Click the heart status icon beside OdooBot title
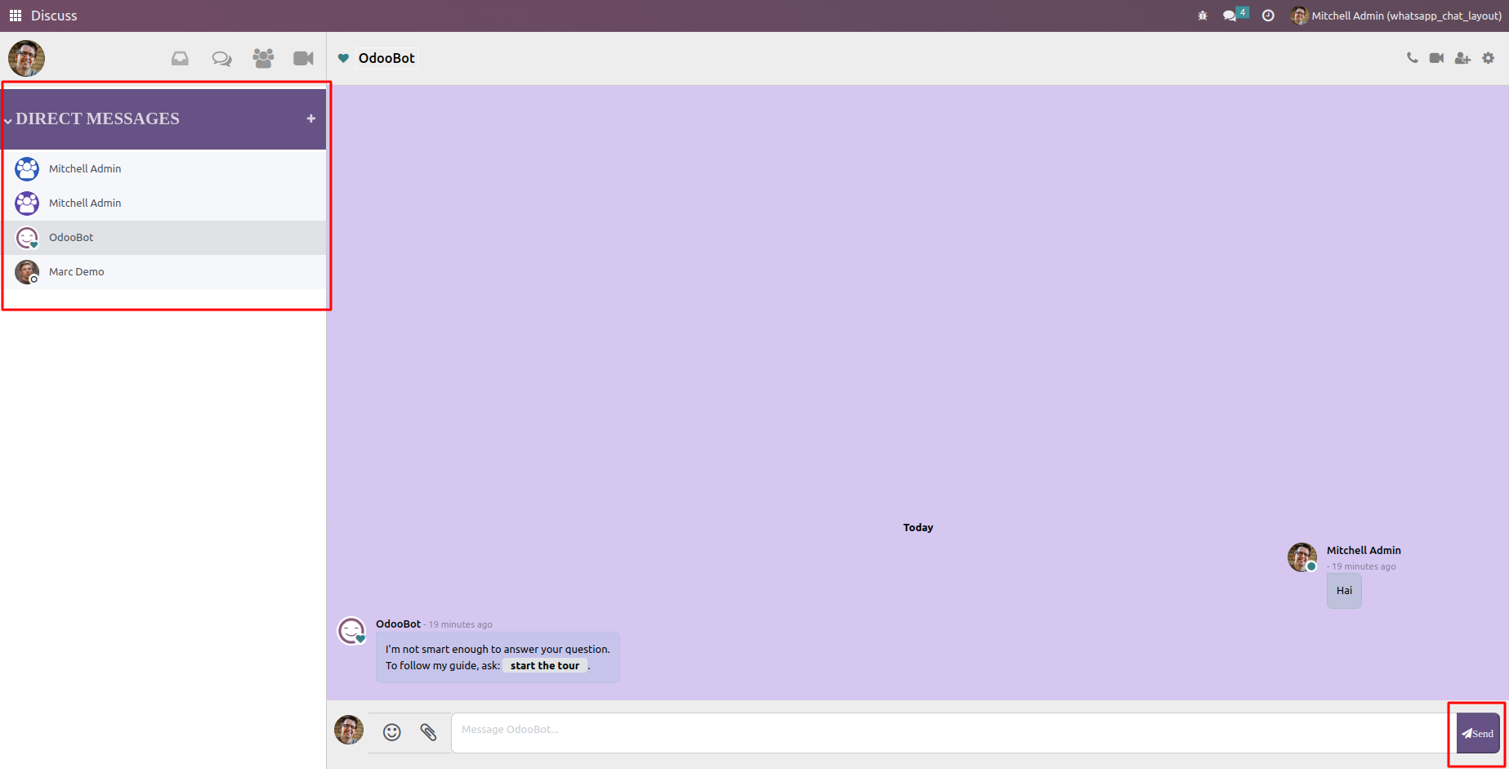This screenshot has height=769, width=1509. coord(343,58)
